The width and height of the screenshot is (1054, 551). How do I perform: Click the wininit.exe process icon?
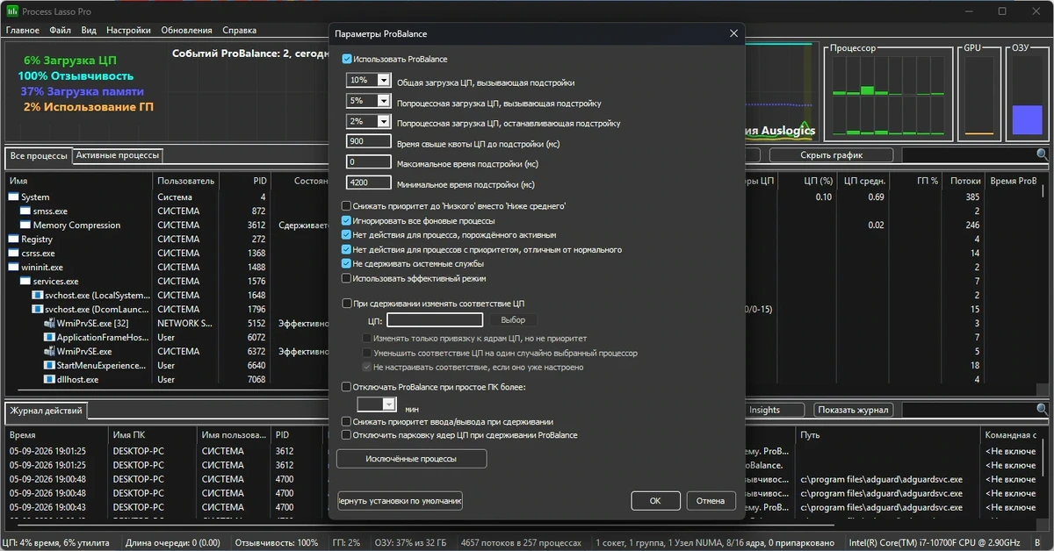[x=13, y=268]
